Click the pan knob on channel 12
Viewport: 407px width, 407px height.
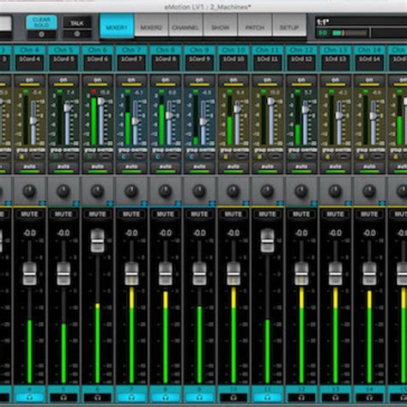301,191
